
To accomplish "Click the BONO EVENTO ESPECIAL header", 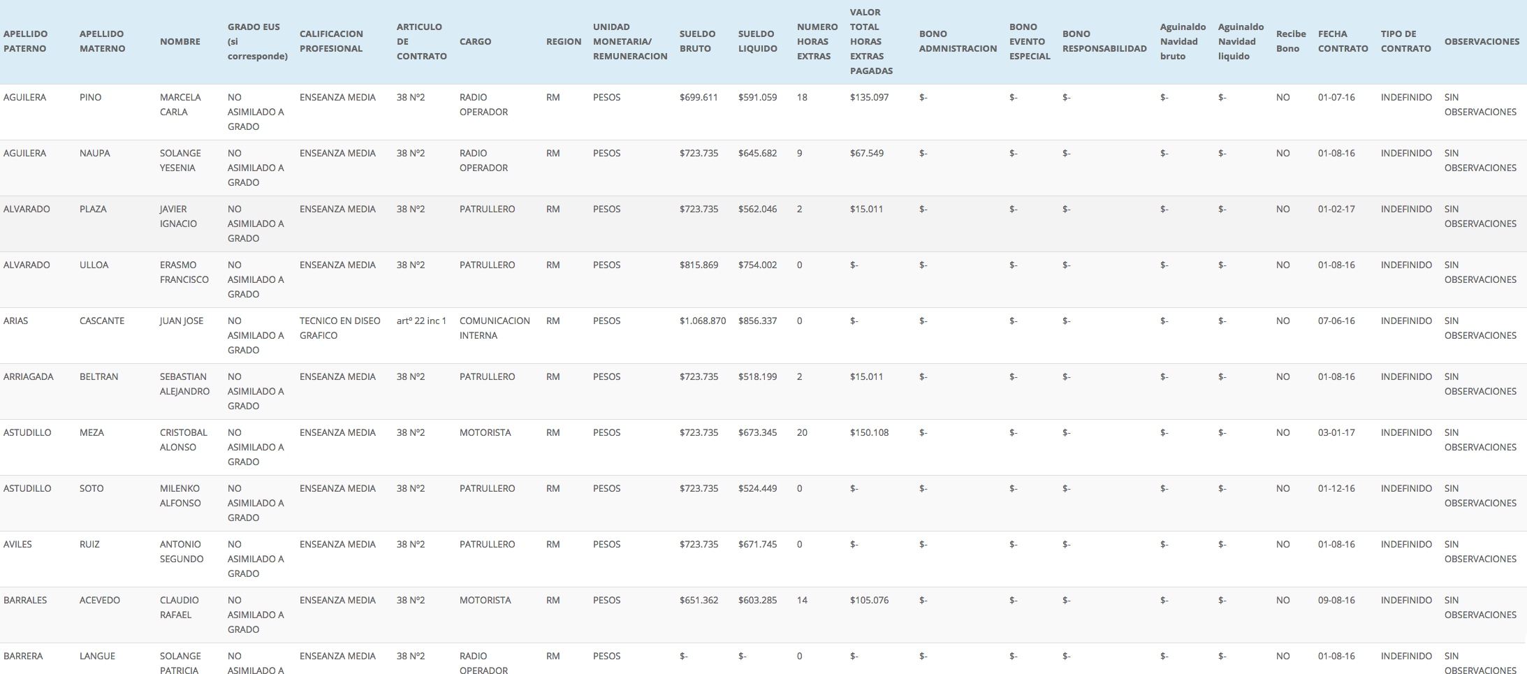I will coord(1030,41).
